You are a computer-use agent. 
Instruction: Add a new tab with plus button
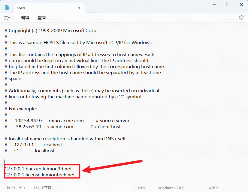pyautogui.click(x=93, y=8)
